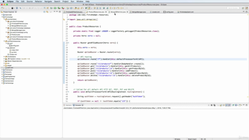
Task: Open the Apple menu
Action: point(4,2)
